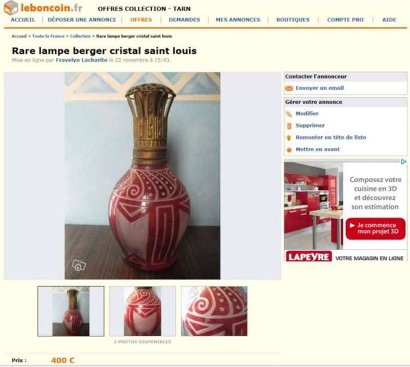Click the up arrow icon for Remonter
This screenshot has height=367, width=410.
(289, 138)
